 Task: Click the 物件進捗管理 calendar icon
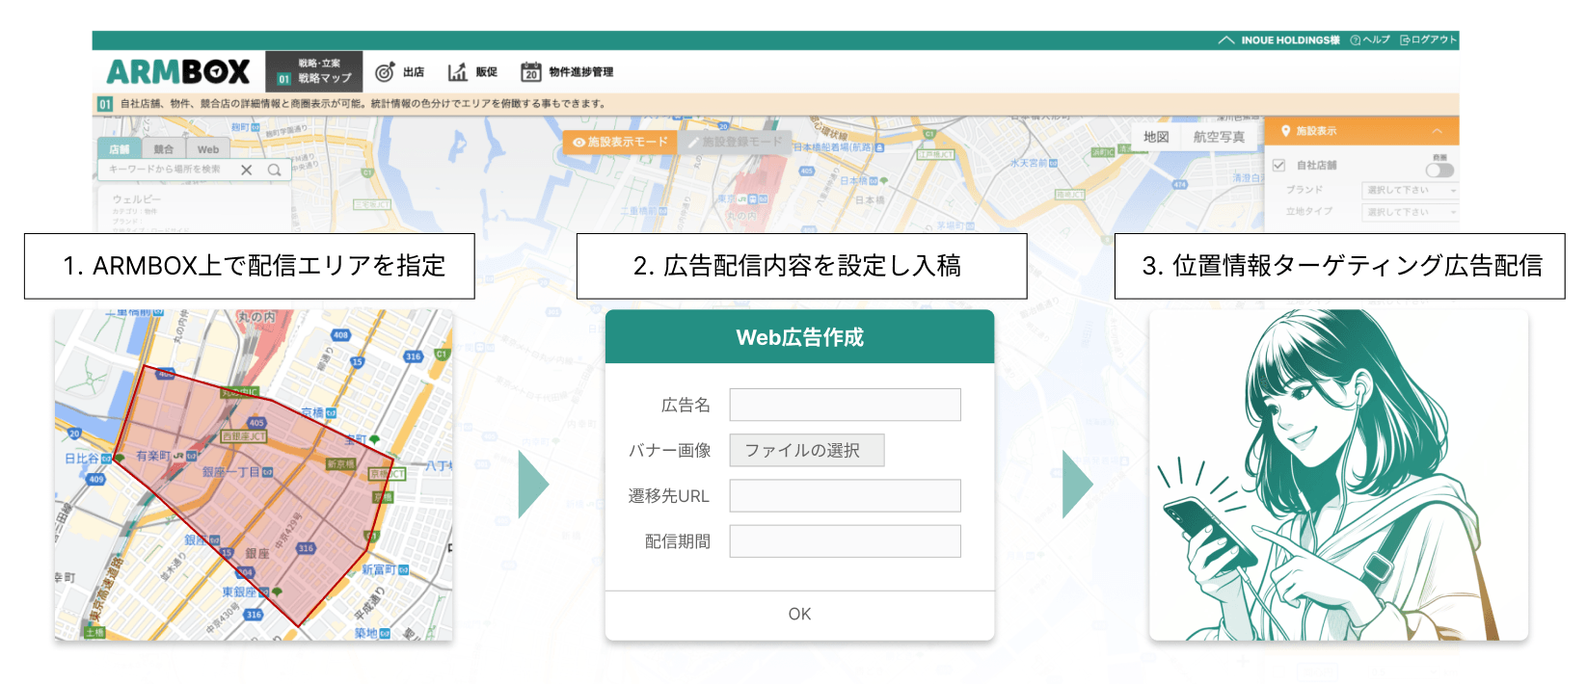click(530, 72)
